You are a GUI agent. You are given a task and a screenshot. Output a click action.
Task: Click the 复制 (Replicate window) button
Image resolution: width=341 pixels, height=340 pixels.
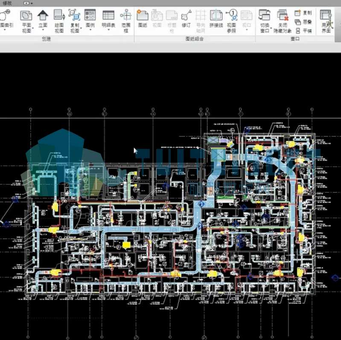pos(303,13)
